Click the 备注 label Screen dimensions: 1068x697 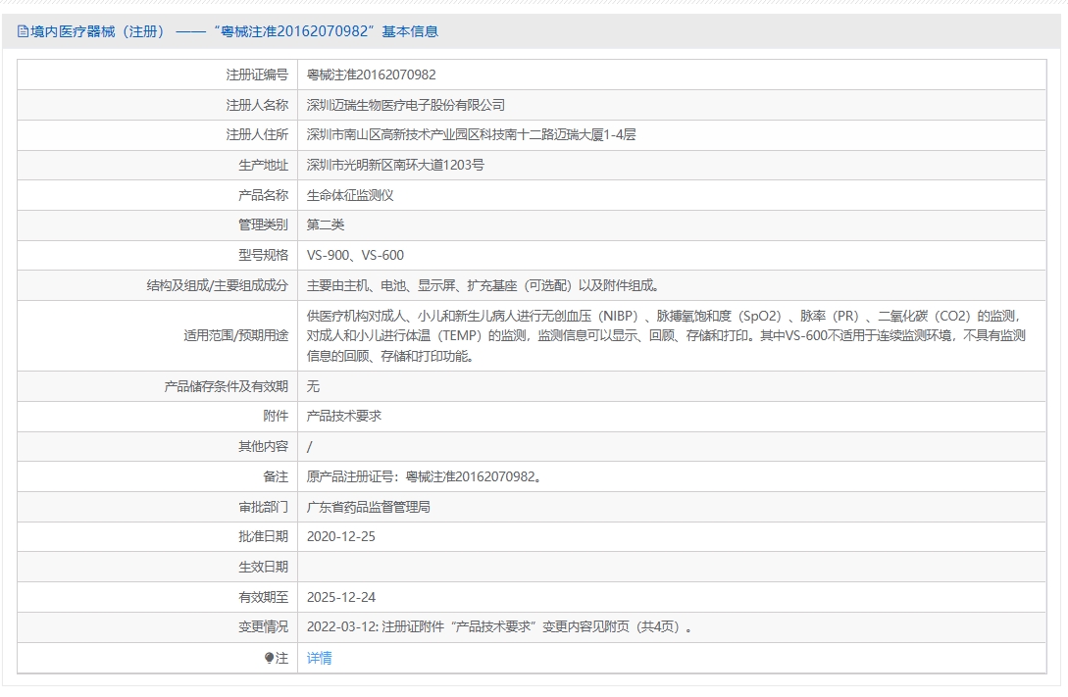click(x=276, y=476)
